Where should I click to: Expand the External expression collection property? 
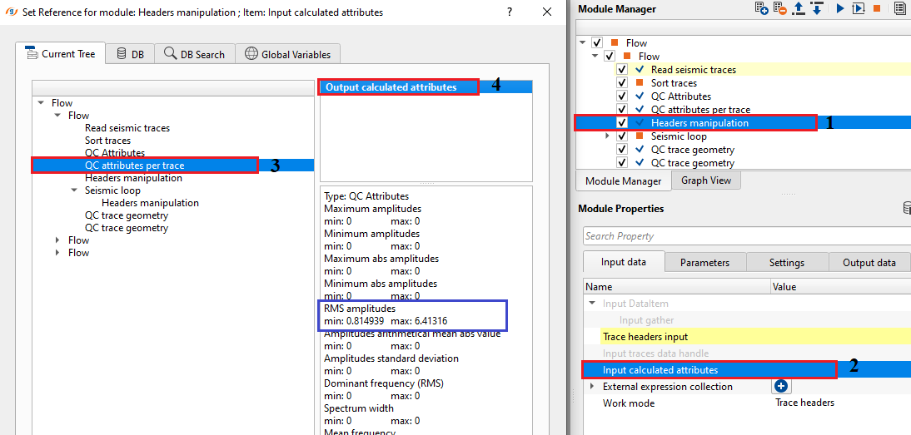point(592,386)
